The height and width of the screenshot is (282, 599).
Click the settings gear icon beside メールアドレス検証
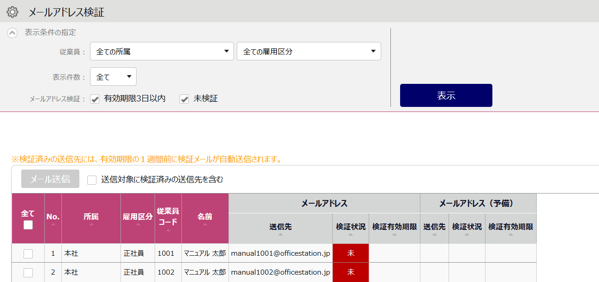tap(12, 12)
